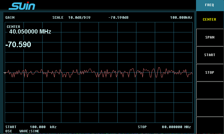Click the OSC status indicator
Viewport: 224px width, 134px height.
click(x=9, y=131)
